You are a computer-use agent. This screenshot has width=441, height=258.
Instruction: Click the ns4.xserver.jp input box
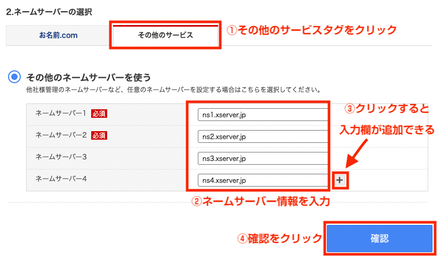(x=261, y=180)
